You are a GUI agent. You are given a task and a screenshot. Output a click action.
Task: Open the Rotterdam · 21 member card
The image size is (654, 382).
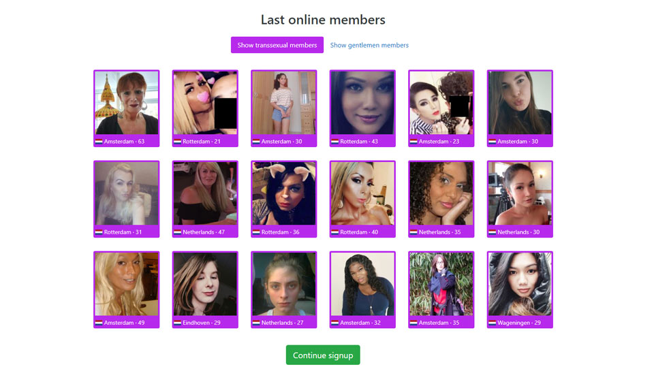tap(205, 108)
